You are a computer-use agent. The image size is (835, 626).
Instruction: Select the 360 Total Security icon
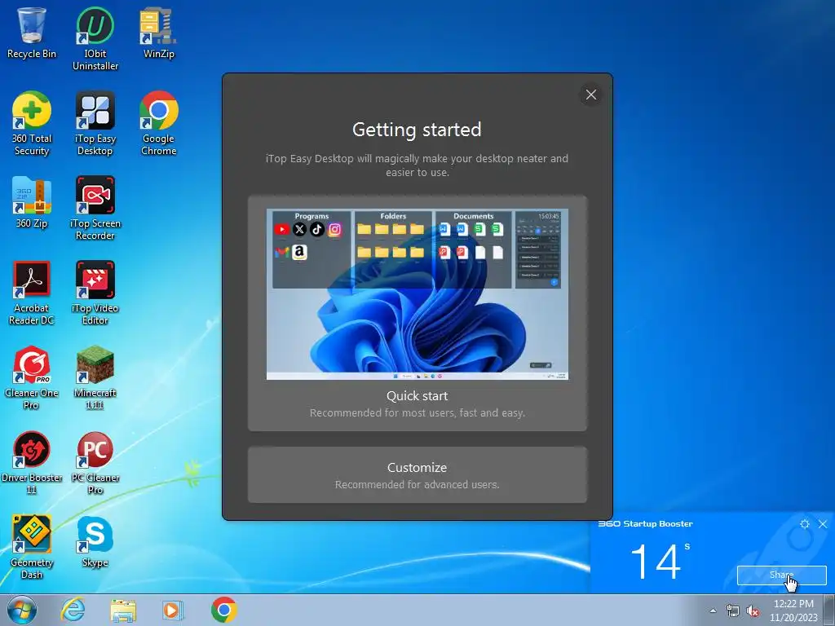click(x=32, y=123)
